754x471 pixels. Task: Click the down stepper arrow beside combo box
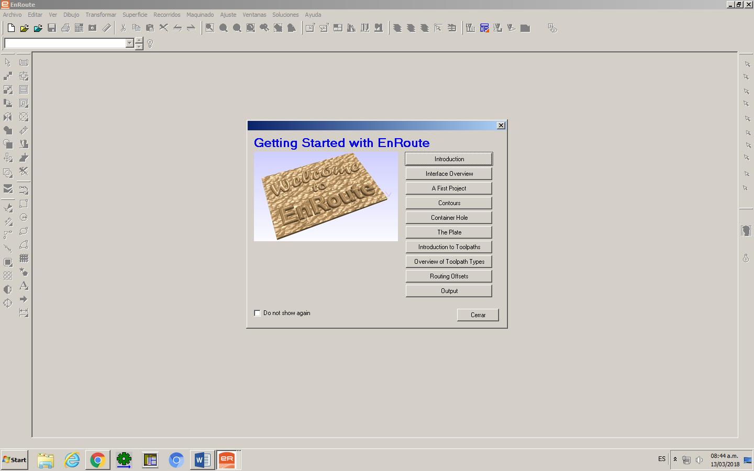pyautogui.click(x=139, y=47)
